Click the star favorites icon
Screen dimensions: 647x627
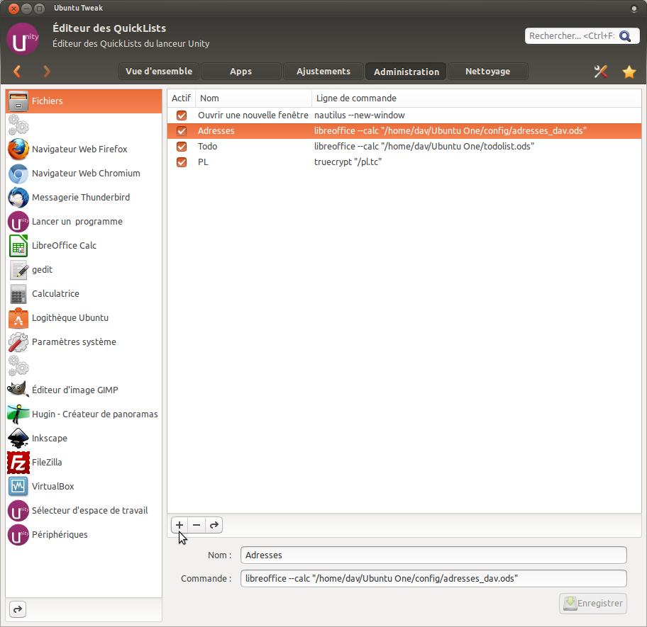click(x=629, y=72)
